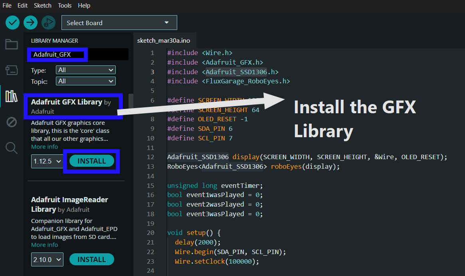
Task: Open the Search magnifier sidebar icon
Action: [12, 148]
